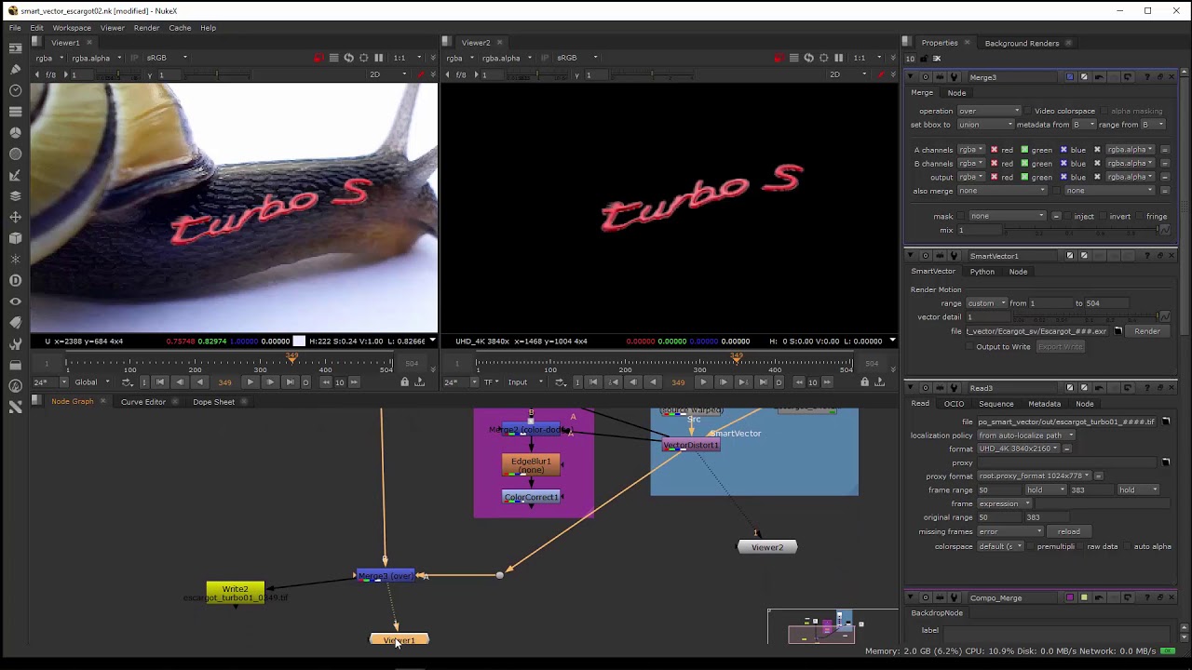Open the Viewer1 Global timeline range dropdown
The width and height of the screenshot is (1192, 670).
pyautogui.click(x=91, y=382)
